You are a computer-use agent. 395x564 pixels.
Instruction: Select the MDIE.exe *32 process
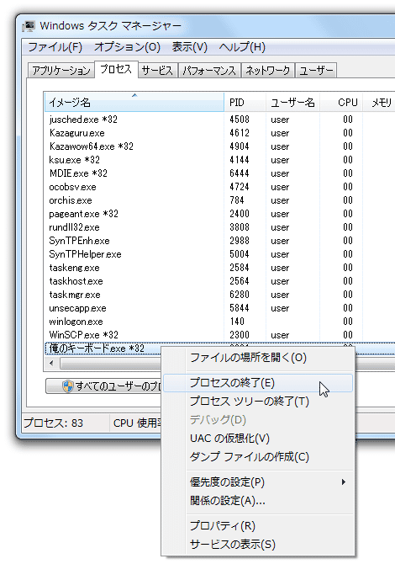click(x=219, y=173)
